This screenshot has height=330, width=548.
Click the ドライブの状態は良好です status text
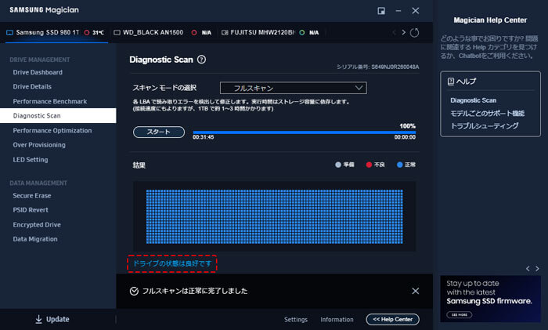(x=172, y=263)
